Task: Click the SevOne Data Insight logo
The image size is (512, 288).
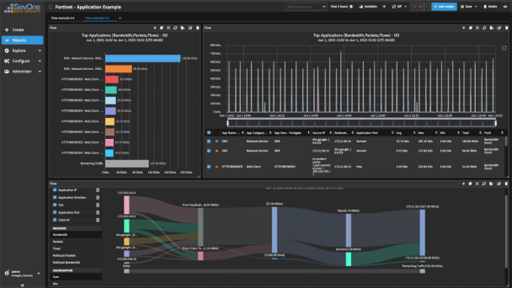Action: pos(22,8)
